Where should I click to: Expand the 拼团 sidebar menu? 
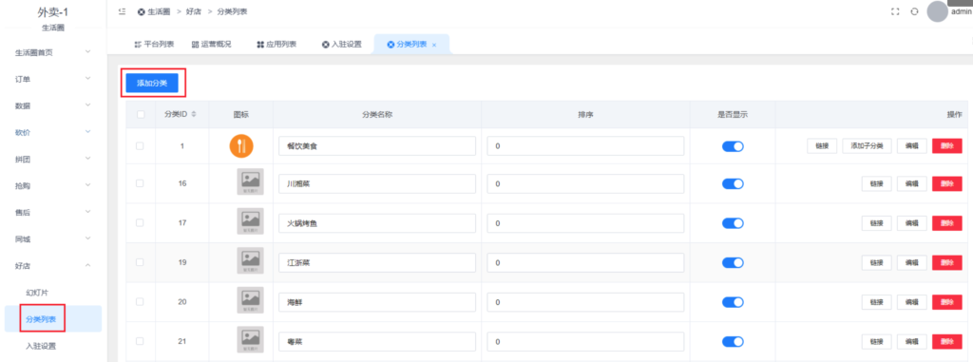[x=53, y=159]
